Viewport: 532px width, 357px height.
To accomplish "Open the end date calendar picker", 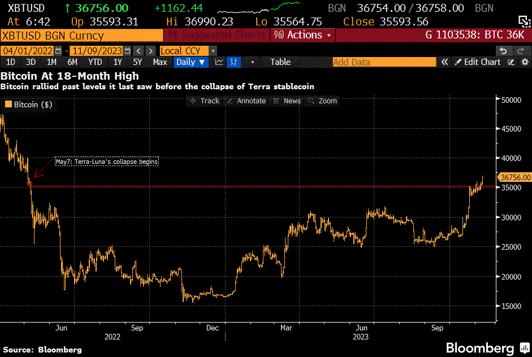I will [x=128, y=51].
